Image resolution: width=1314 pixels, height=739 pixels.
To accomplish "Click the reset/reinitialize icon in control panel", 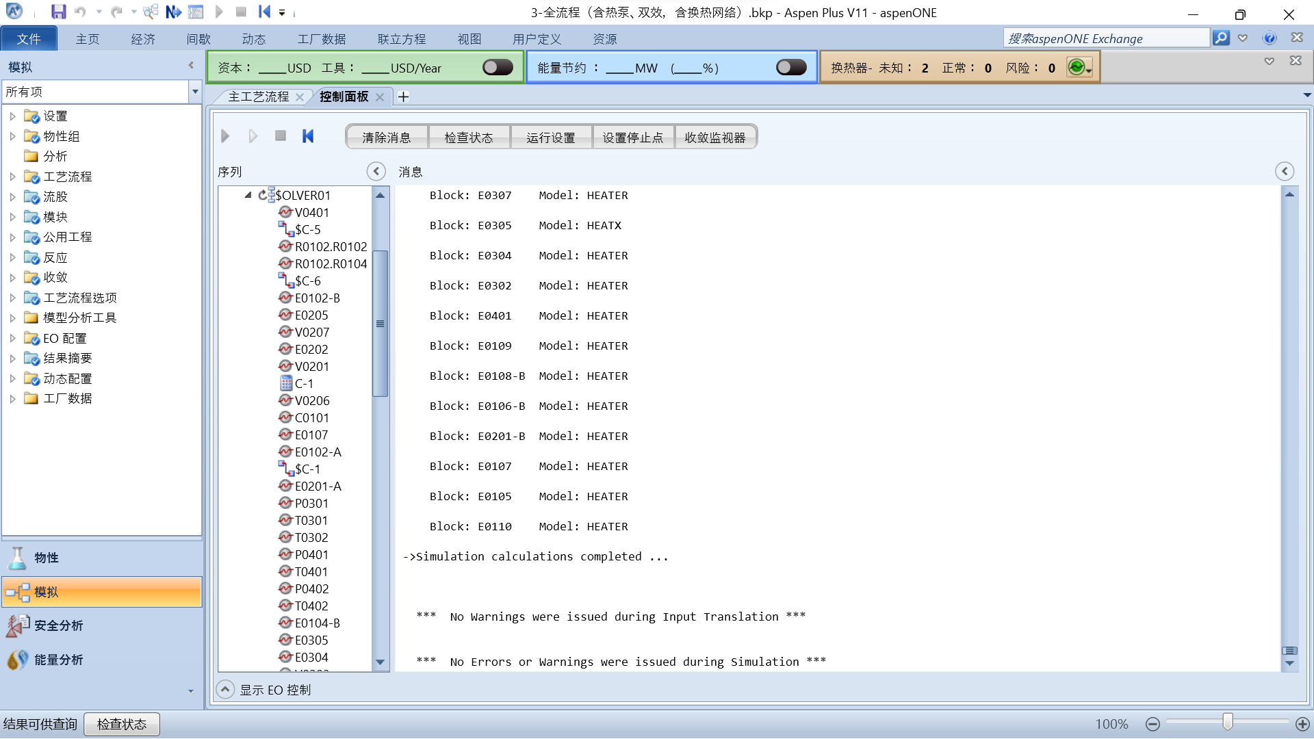I will [x=308, y=136].
